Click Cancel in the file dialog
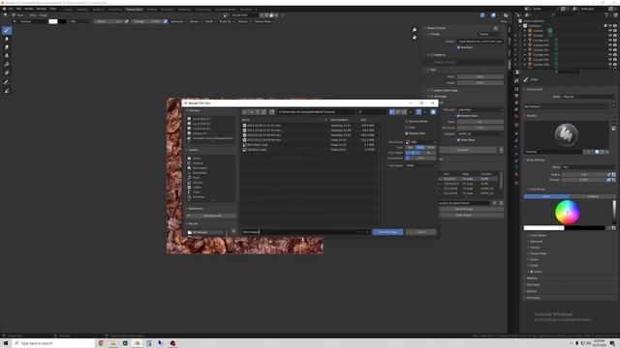 [x=420, y=232]
